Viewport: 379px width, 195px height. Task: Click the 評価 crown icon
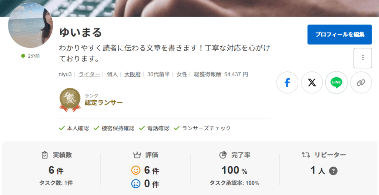(x=137, y=155)
